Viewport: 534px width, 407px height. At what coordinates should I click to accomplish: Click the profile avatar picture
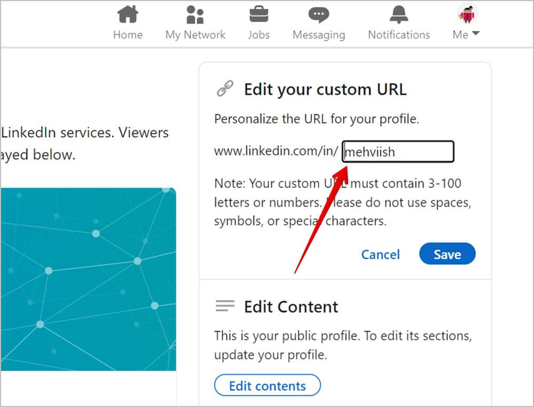click(x=467, y=14)
